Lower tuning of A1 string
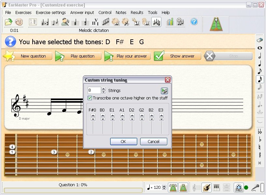Image resolution: width=266 pixels, height=195 pixels. pyautogui.click(x=122, y=119)
